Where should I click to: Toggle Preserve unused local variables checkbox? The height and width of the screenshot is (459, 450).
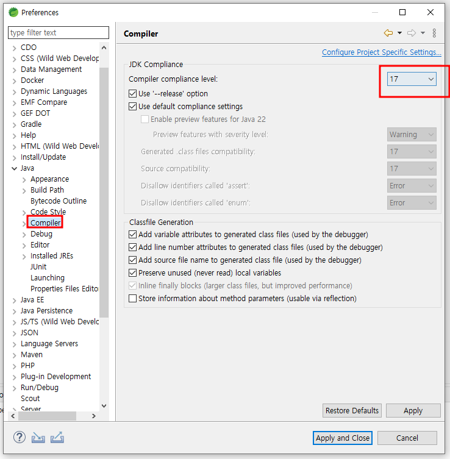pyautogui.click(x=133, y=273)
